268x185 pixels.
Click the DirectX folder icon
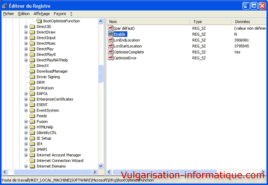[32, 66]
